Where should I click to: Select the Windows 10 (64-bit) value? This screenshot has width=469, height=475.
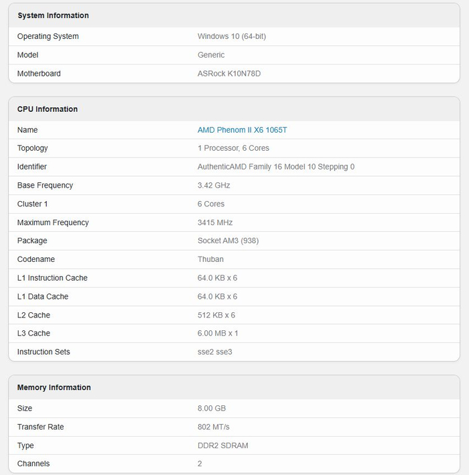coord(232,36)
